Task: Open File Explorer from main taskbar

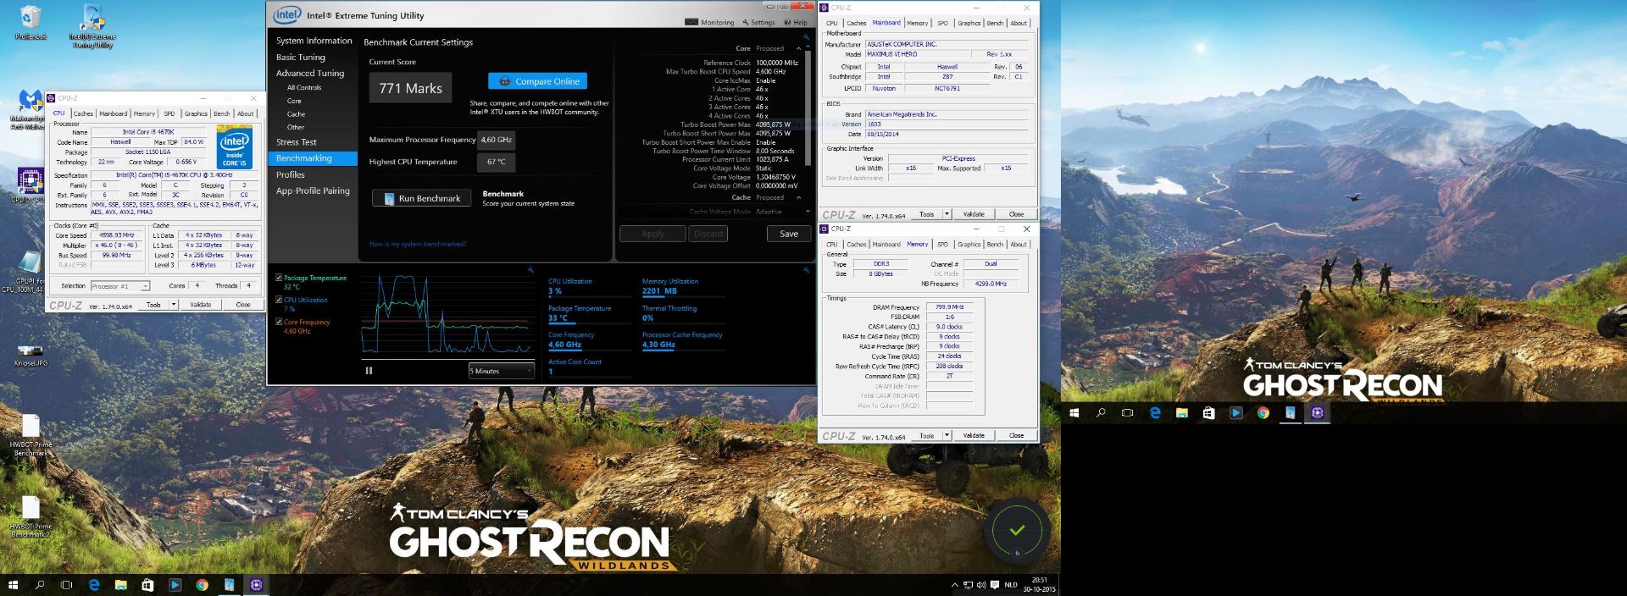Action: tap(121, 585)
